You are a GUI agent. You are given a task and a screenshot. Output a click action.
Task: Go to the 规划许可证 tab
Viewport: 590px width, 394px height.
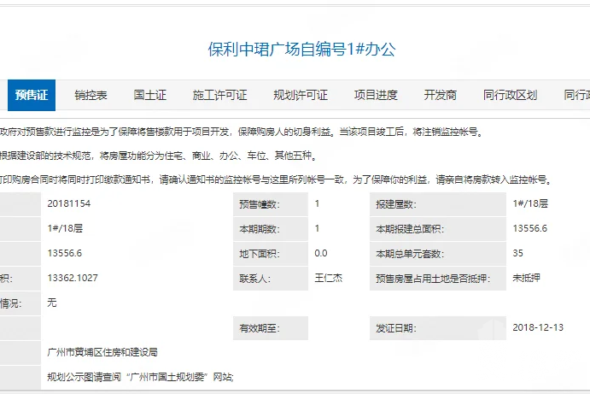pyautogui.click(x=301, y=95)
